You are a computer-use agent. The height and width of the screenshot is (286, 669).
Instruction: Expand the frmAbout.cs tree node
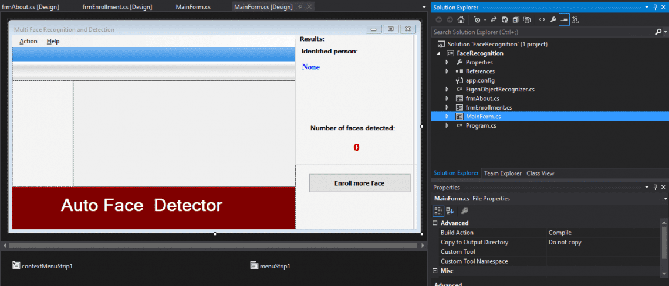(x=447, y=98)
